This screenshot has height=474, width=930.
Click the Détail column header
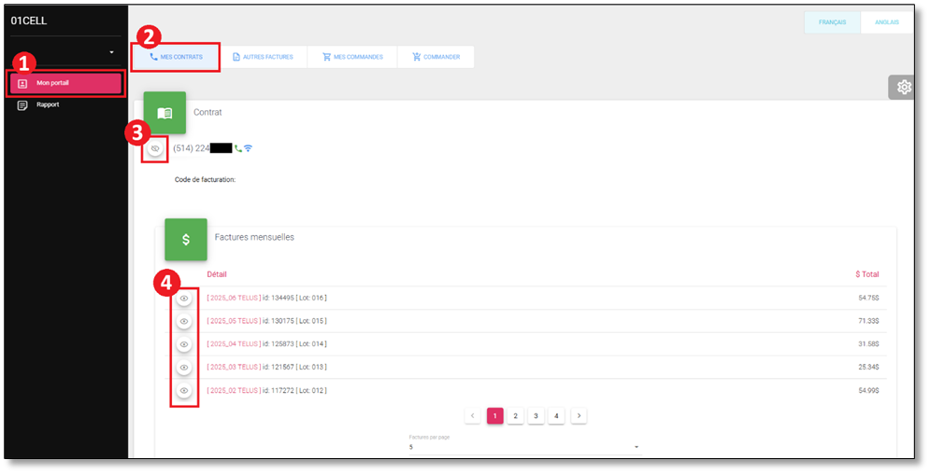click(217, 274)
